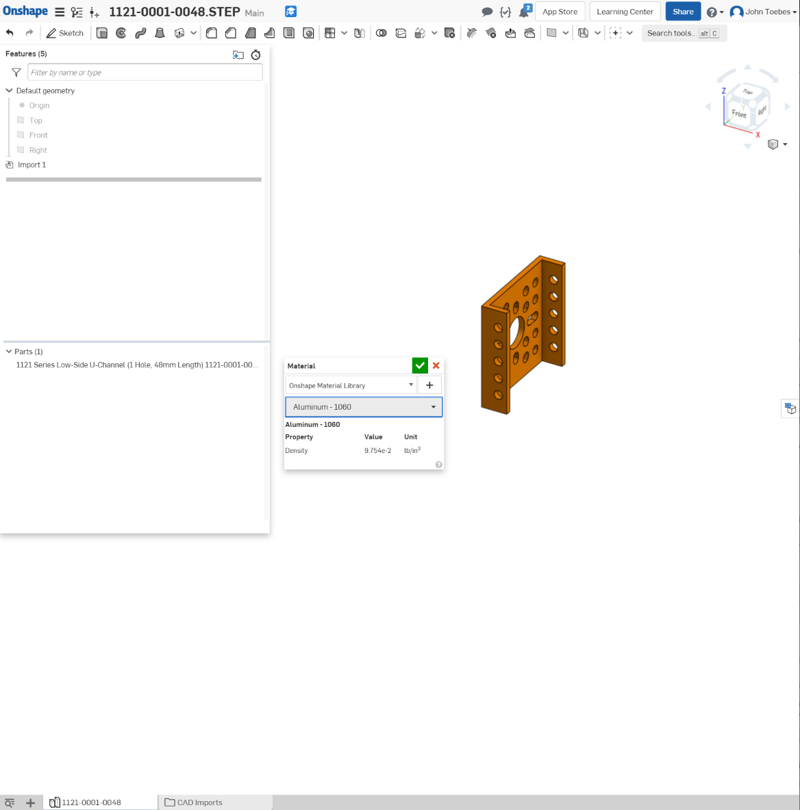Select the Import 1 feature
800x810 pixels.
tap(32, 164)
